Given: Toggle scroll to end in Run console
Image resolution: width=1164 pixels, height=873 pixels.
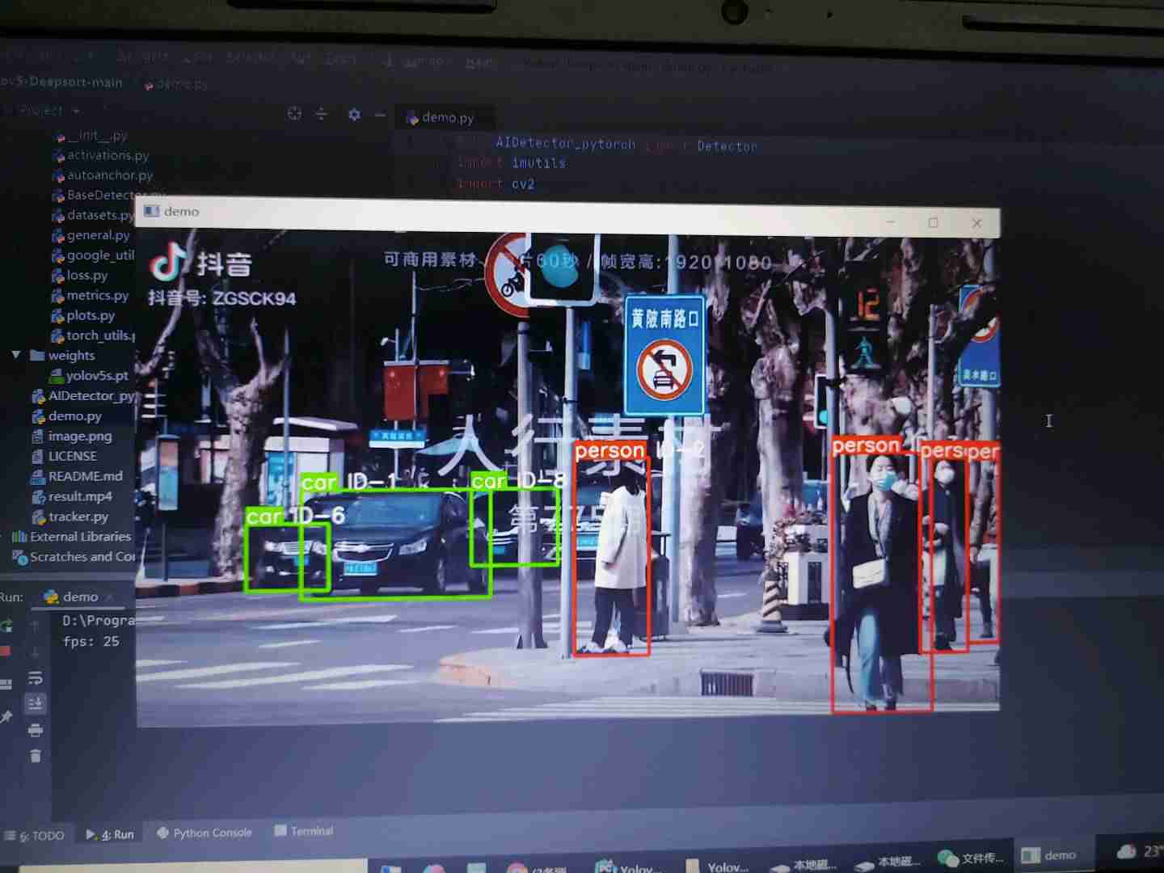Looking at the screenshot, I should coord(36,704).
